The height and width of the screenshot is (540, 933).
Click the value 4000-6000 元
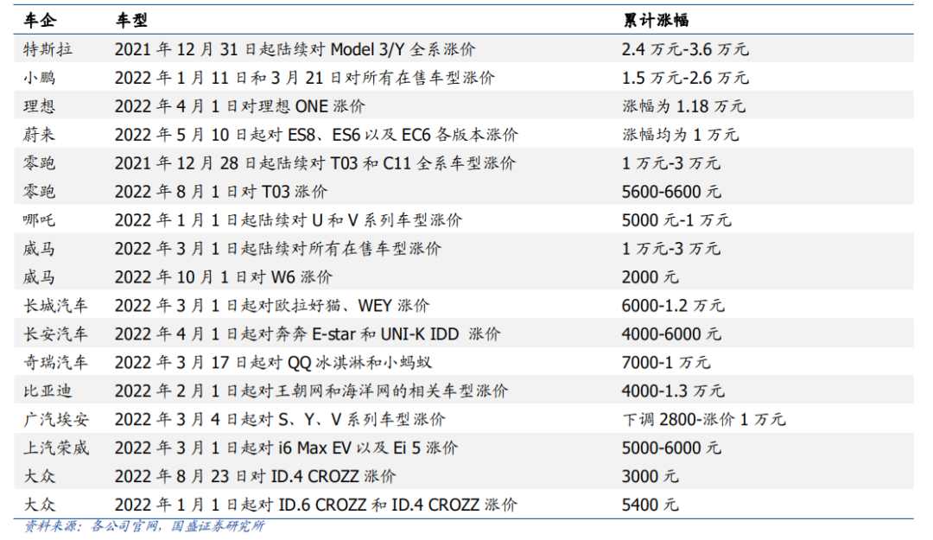pos(671,334)
